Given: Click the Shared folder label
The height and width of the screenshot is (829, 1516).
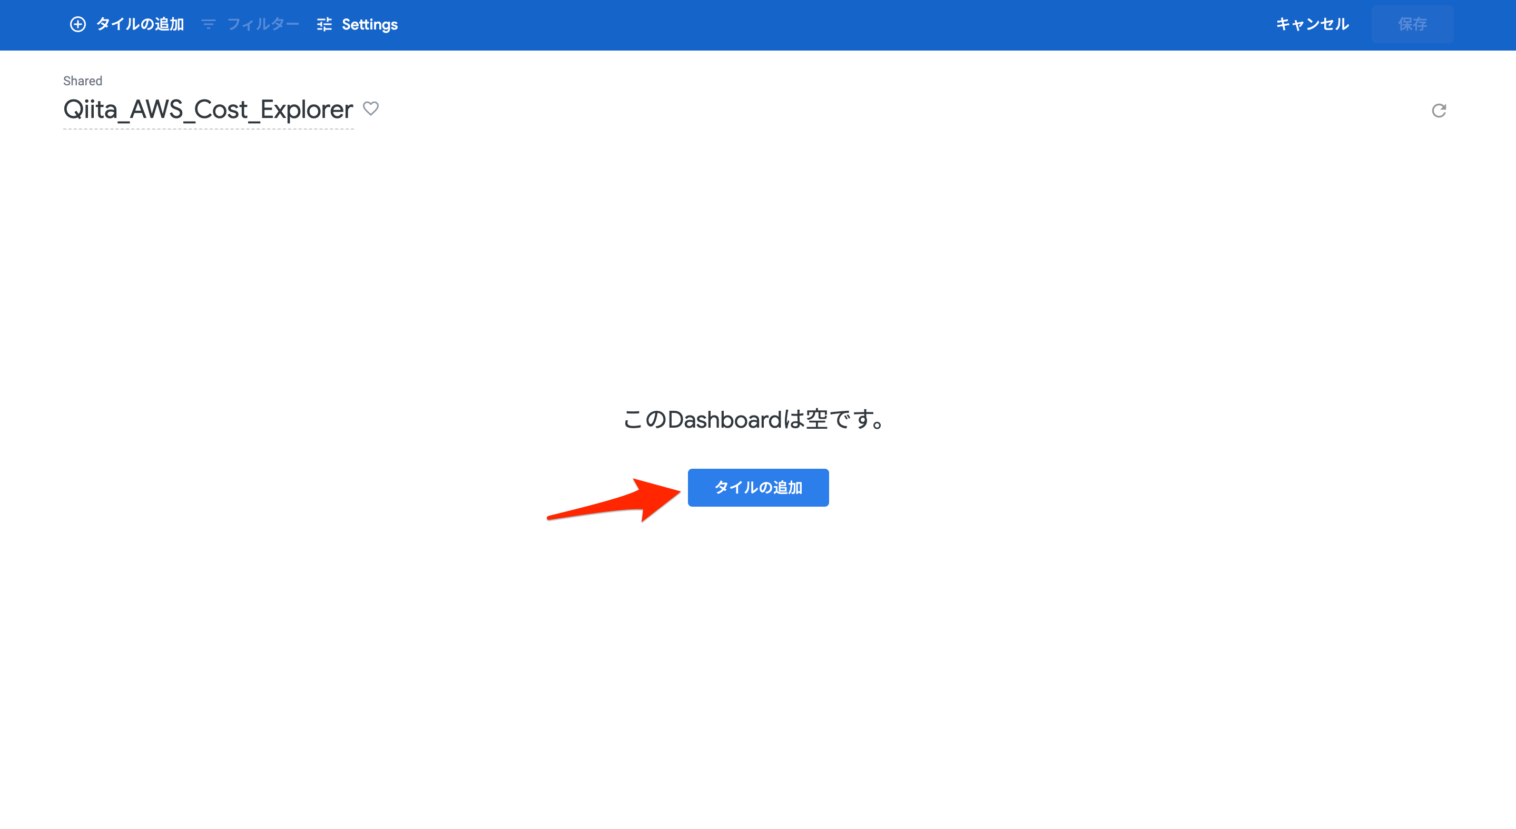Looking at the screenshot, I should pyautogui.click(x=82, y=81).
